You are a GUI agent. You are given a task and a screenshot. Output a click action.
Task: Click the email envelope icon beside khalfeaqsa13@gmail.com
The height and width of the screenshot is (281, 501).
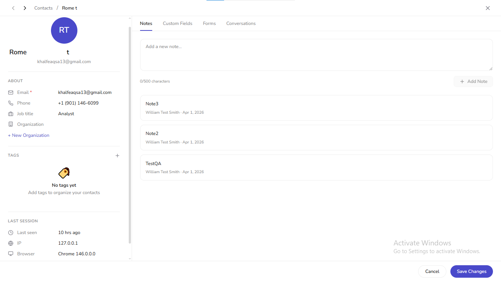(x=11, y=92)
